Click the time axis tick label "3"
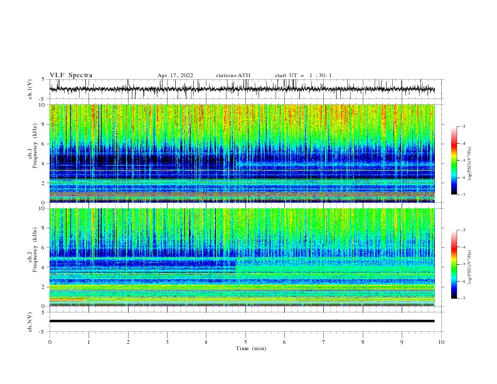The height and width of the screenshot is (384, 497). pyautogui.click(x=167, y=342)
